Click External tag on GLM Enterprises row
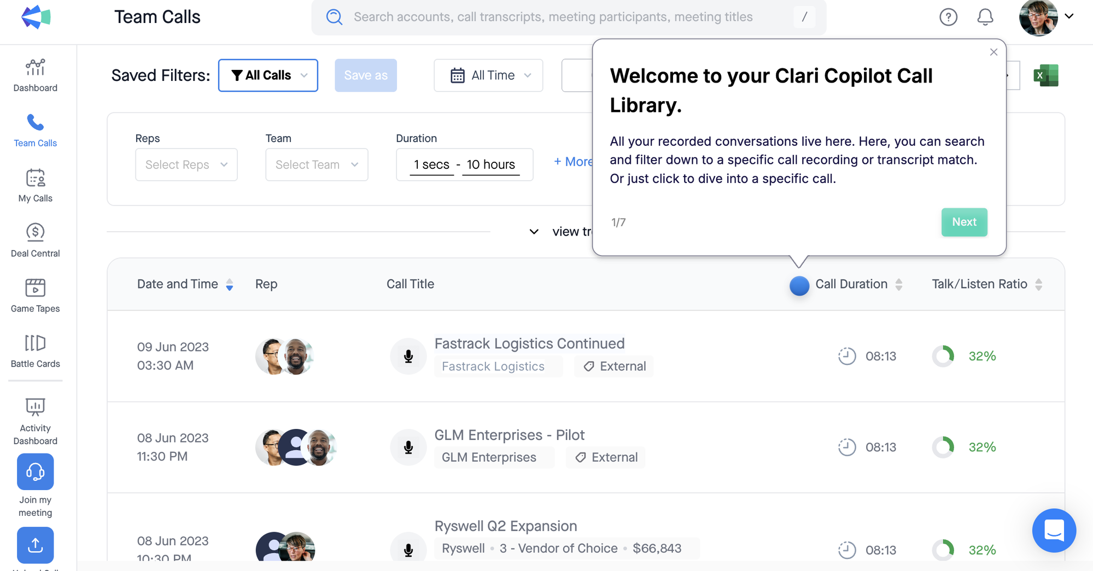Image resolution: width=1093 pixels, height=571 pixels. [605, 457]
